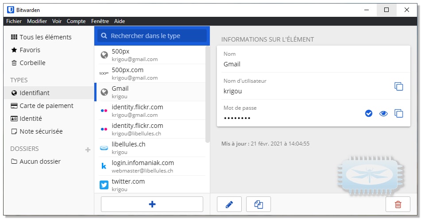Edit item with pencil button
The image size is (421, 219).
[x=229, y=204]
